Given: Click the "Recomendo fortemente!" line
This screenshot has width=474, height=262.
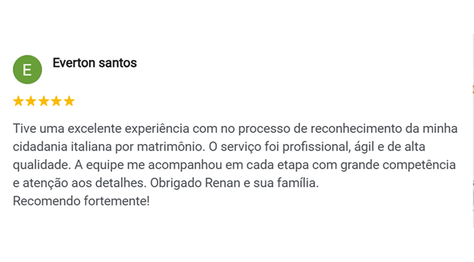Looking at the screenshot, I should click(x=81, y=202).
